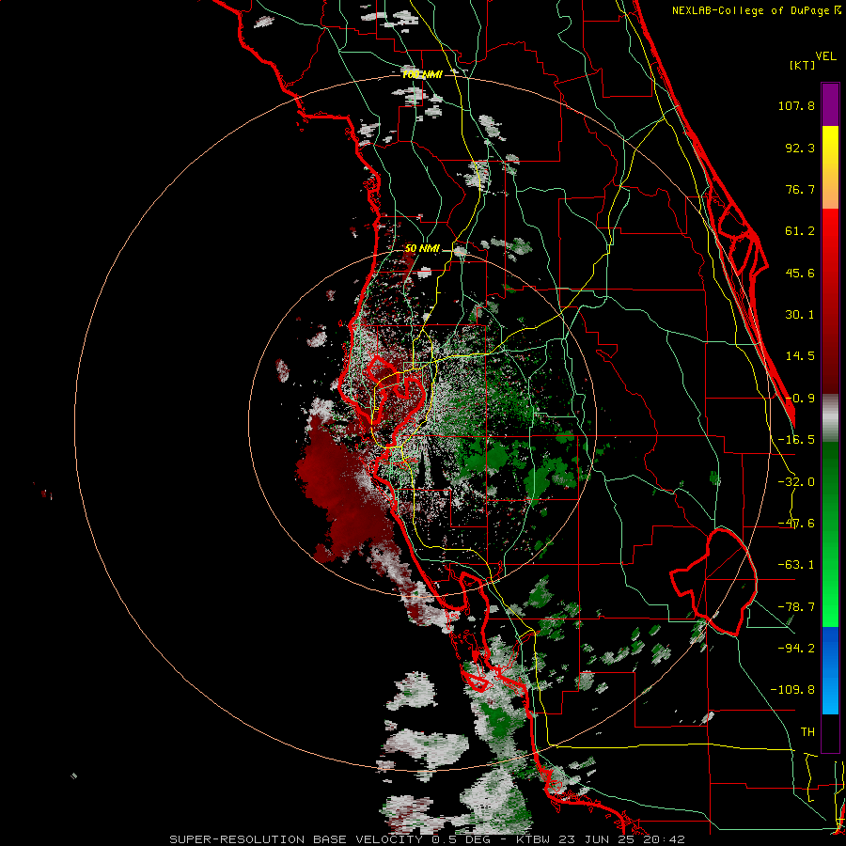Pick the purple segment of velocity color bar
Screen dimensions: 846x846
(830, 105)
